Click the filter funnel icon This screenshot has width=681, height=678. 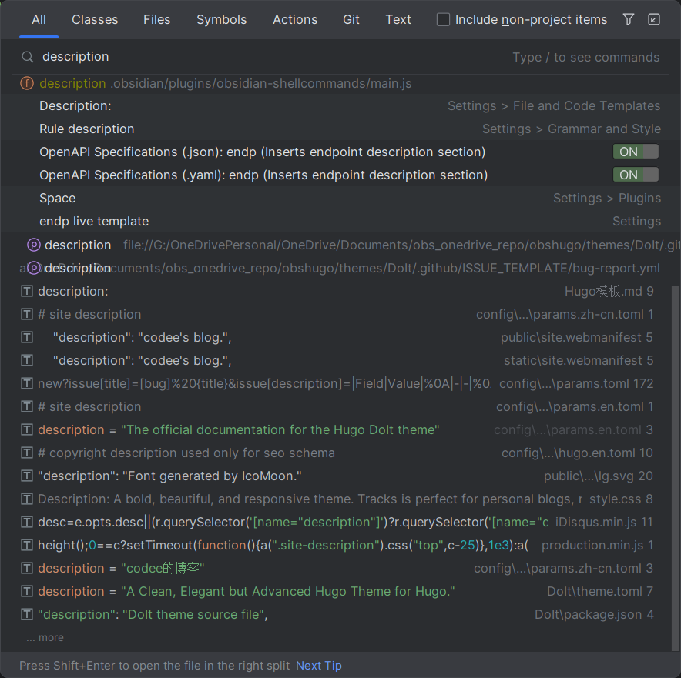pyautogui.click(x=629, y=20)
